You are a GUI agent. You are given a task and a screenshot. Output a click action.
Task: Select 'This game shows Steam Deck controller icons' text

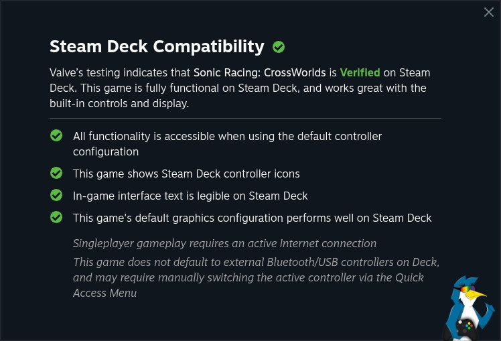click(186, 174)
